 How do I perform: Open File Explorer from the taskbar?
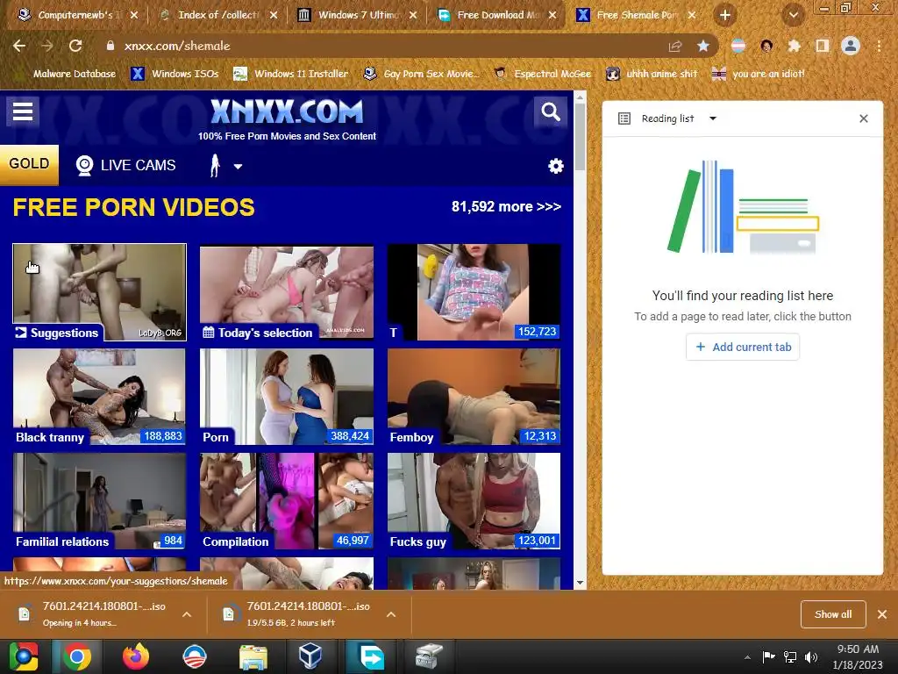point(253,656)
